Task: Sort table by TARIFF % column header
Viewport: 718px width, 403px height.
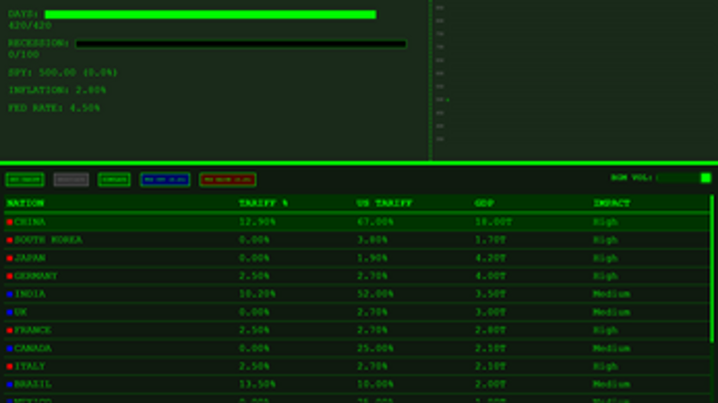Action: [263, 203]
